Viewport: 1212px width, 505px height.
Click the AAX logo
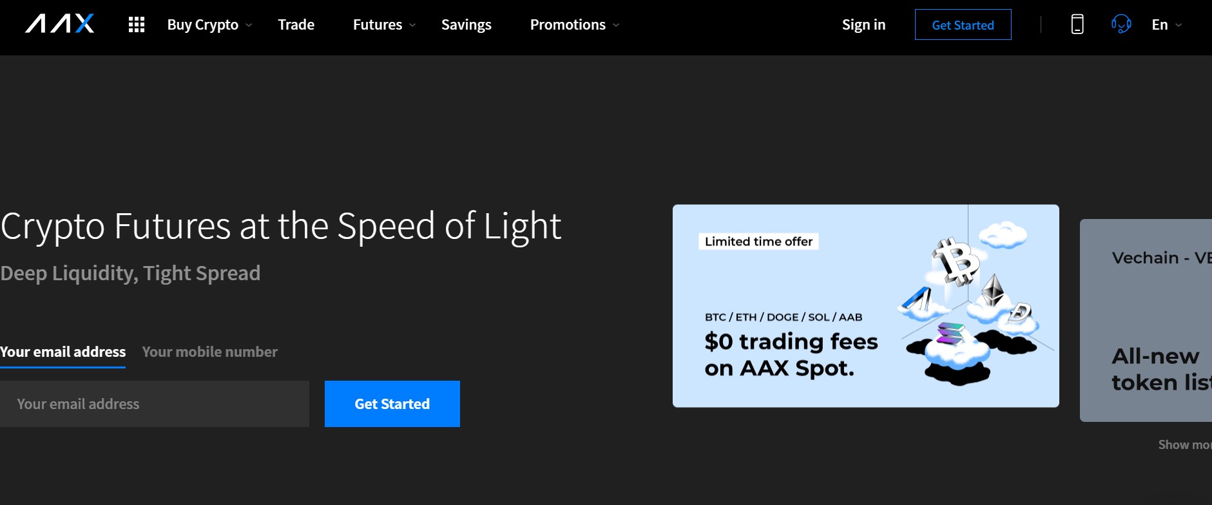coord(59,24)
